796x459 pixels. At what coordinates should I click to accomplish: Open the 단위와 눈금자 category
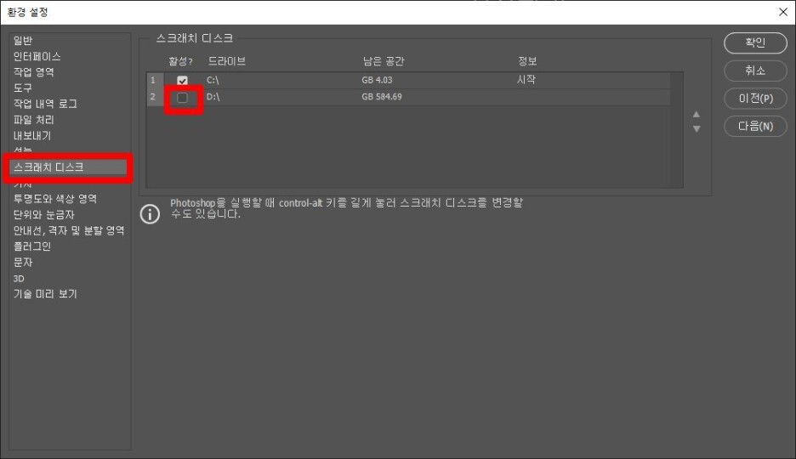point(43,214)
